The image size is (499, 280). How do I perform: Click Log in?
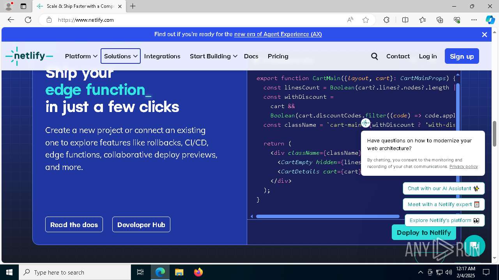tap(428, 56)
